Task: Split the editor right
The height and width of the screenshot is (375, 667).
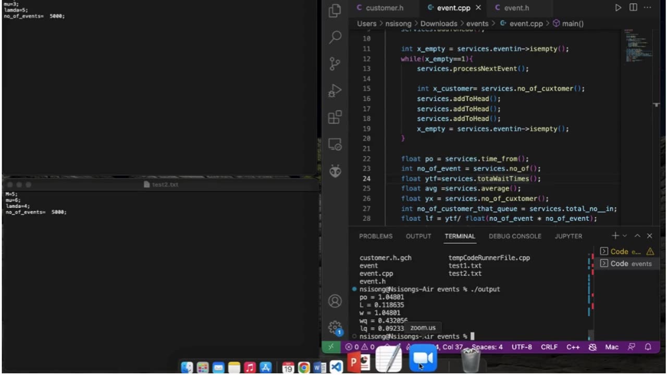Action: pyautogui.click(x=633, y=8)
